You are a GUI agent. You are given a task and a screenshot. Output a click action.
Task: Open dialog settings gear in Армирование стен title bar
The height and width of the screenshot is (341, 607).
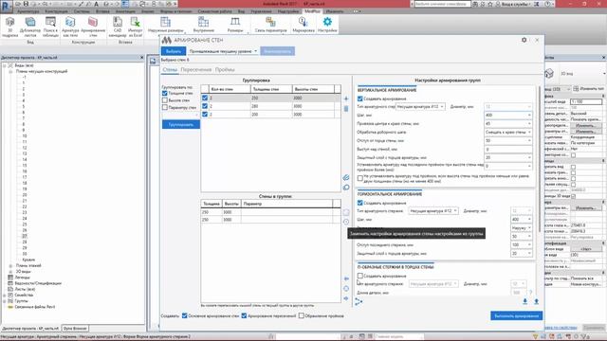524,40
